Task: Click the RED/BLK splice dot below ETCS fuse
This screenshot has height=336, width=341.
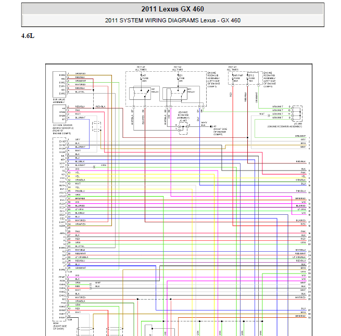Action: [x=247, y=138]
